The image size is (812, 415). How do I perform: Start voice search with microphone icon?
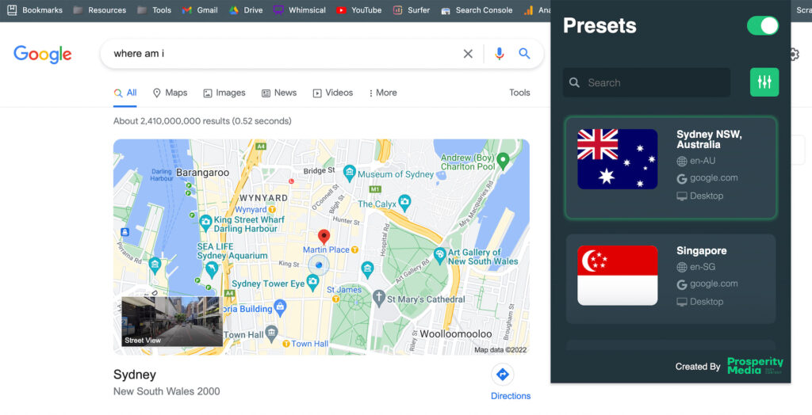click(499, 53)
